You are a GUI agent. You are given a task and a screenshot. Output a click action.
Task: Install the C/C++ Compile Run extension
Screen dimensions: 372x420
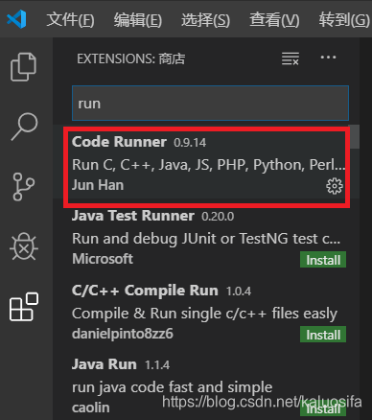click(x=323, y=335)
